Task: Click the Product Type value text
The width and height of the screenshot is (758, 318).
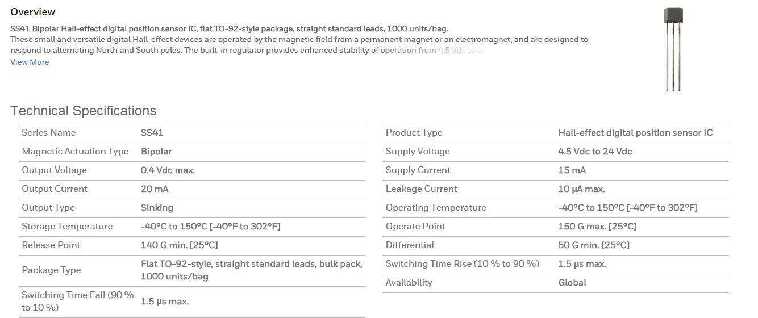Action: point(635,132)
